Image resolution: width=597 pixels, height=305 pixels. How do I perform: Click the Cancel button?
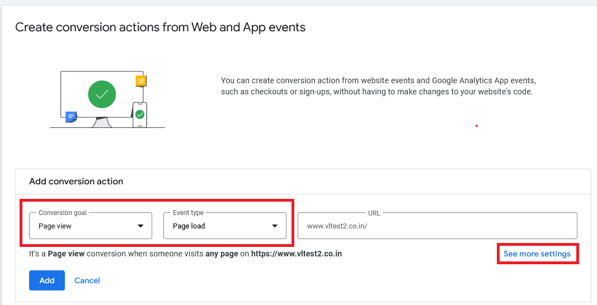click(x=87, y=280)
